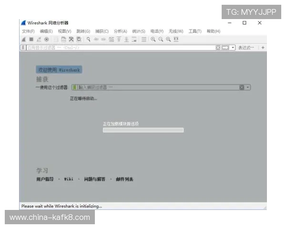Toggle packet list colorization
286x229 pixels.
point(144,39)
